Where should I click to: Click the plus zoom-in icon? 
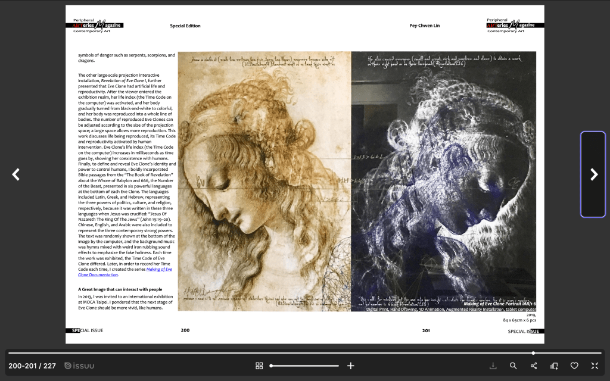click(x=351, y=366)
